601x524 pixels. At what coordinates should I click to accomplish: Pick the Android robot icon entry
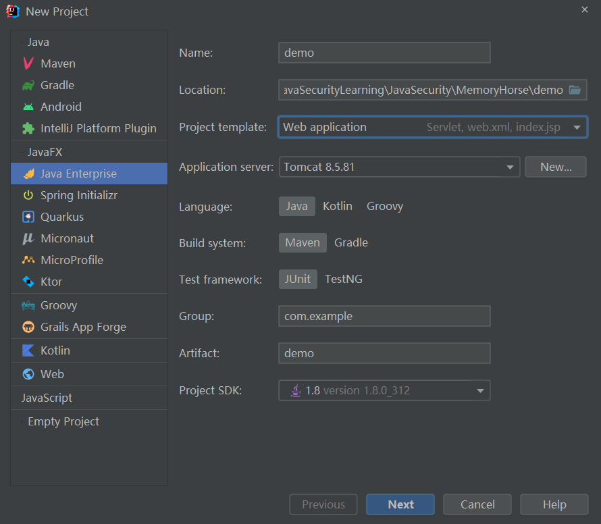28,107
